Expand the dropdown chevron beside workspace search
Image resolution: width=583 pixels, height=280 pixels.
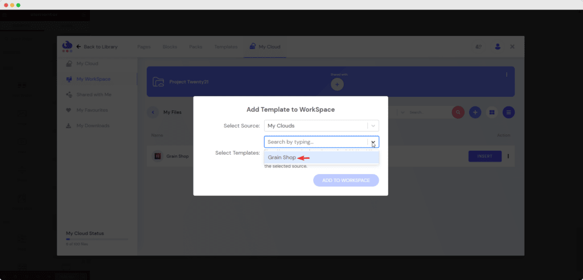tap(403, 112)
